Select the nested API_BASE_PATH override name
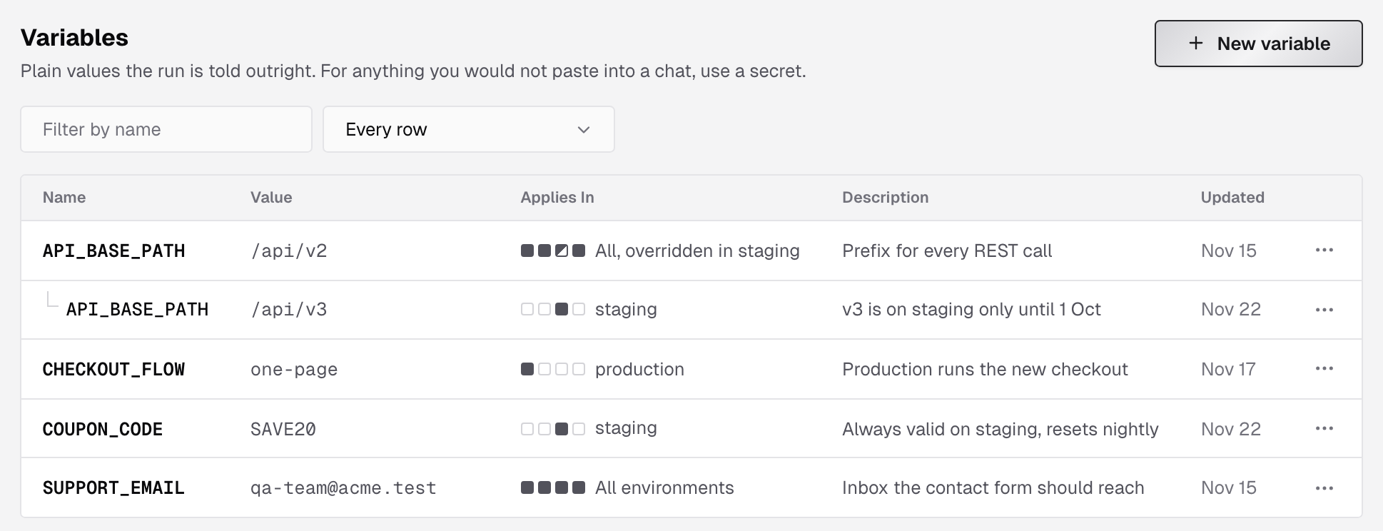Screen dimensions: 1383x531 [x=138, y=310]
